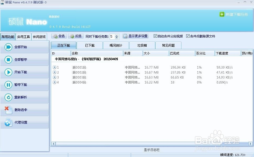Click the 代理设置 globe icon
Screen dimensions: 254x157
[8, 122]
